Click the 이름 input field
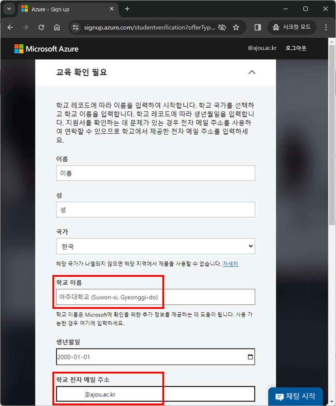Screen dimensions: 336x406 point(156,173)
